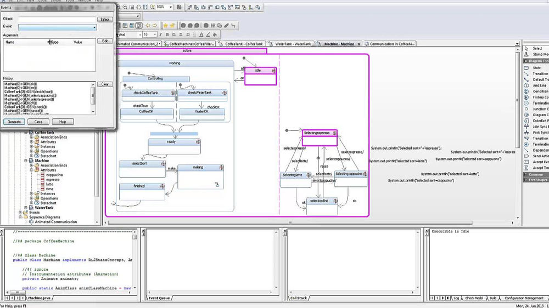The width and height of the screenshot is (549, 308).
Task: Choose the And Line tool
Action: [x=536, y=85]
